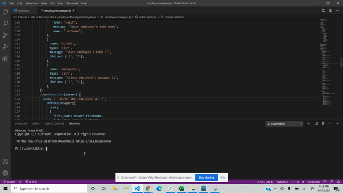The height and width of the screenshot is (193, 343).
Task: Open Excel from the taskbar
Action: coord(181,188)
